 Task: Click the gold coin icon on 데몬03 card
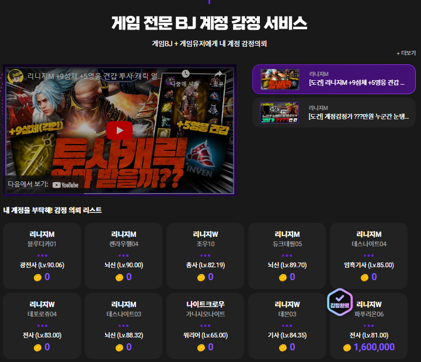[283, 348]
